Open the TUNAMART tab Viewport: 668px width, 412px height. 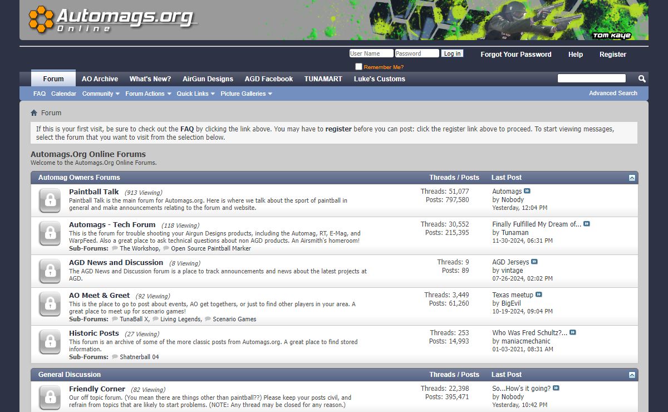coord(323,79)
